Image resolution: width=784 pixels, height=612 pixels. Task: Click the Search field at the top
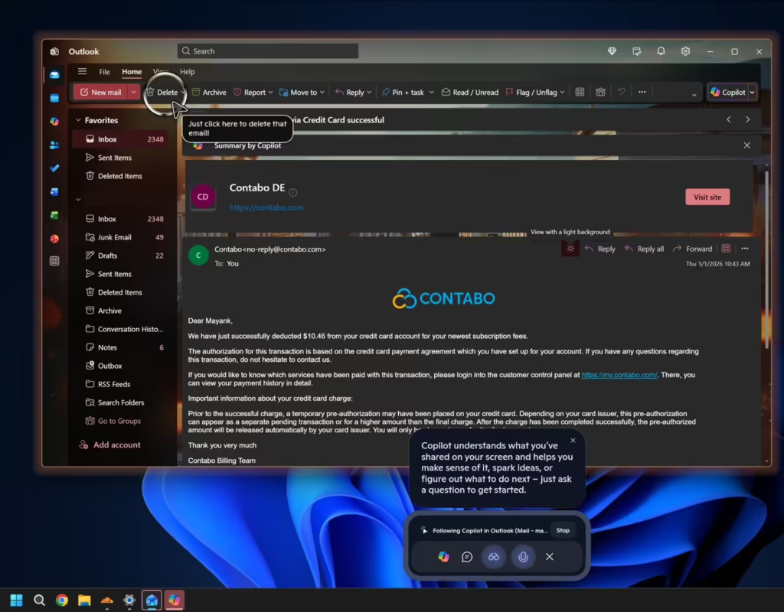coord(267,50)
